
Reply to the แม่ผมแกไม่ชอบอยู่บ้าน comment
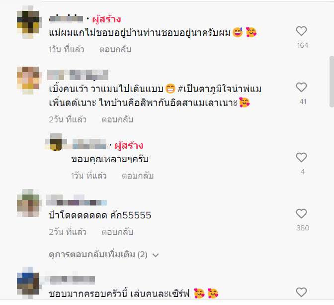point(115,49)
